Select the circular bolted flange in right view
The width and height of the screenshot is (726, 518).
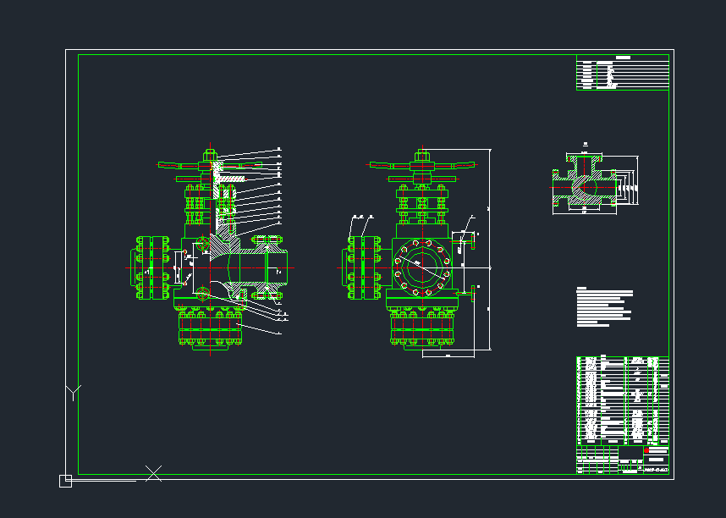pyautogui.click(x=421, y=267)
